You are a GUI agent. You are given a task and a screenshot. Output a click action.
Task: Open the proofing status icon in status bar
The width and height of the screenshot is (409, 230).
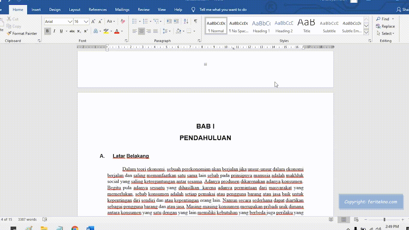[x=45, y=220]
